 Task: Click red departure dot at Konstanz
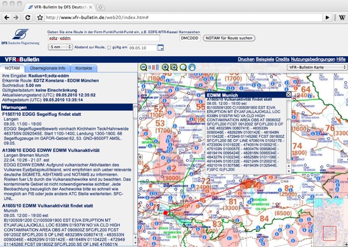(x=165, y=213)
